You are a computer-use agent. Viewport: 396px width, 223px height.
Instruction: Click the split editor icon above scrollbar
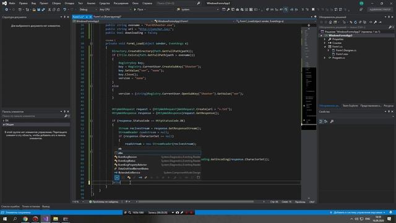coord(309,25)
